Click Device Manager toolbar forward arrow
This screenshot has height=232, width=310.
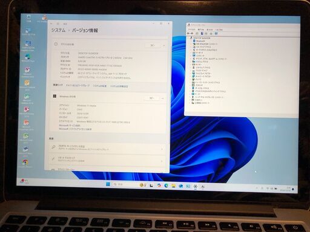[192, 33]
